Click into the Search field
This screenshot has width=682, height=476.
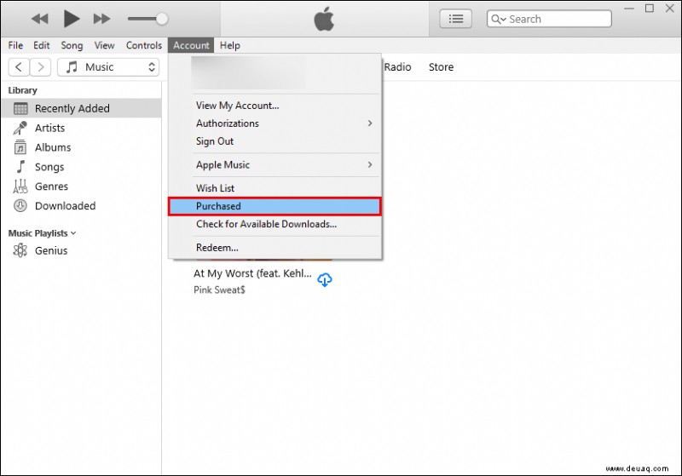(549, 19)
